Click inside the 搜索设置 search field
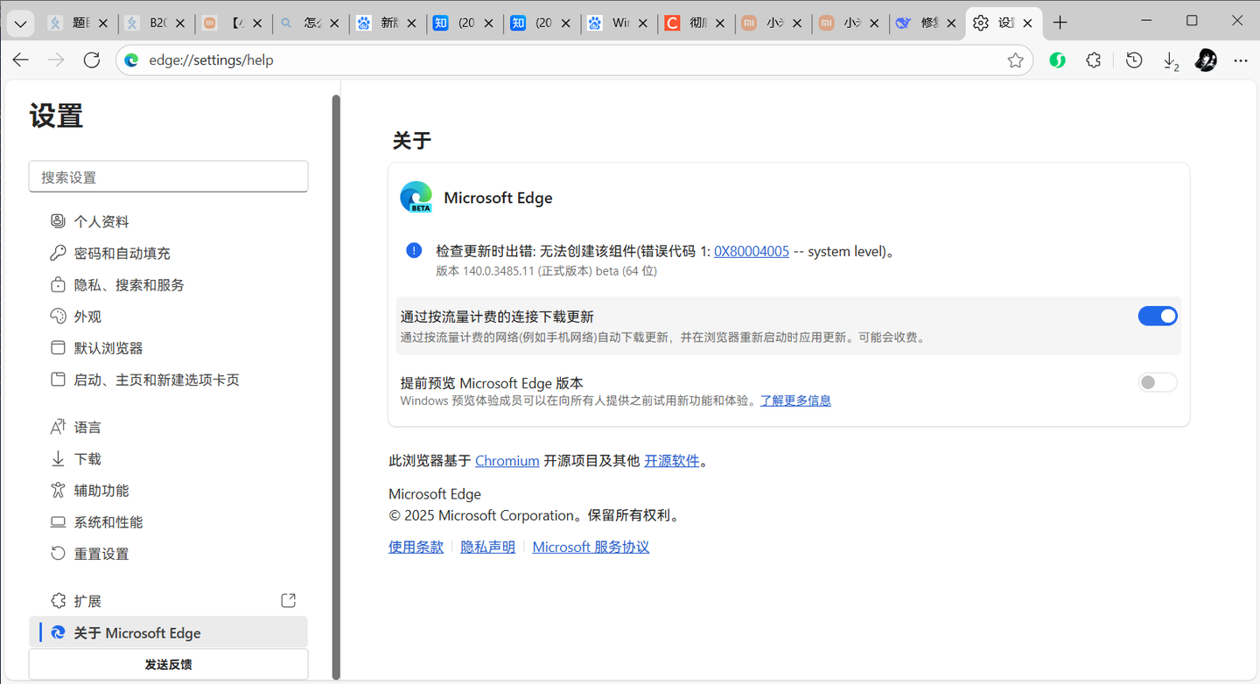This screenshot has width=1260, height=684. coord(168,176)
